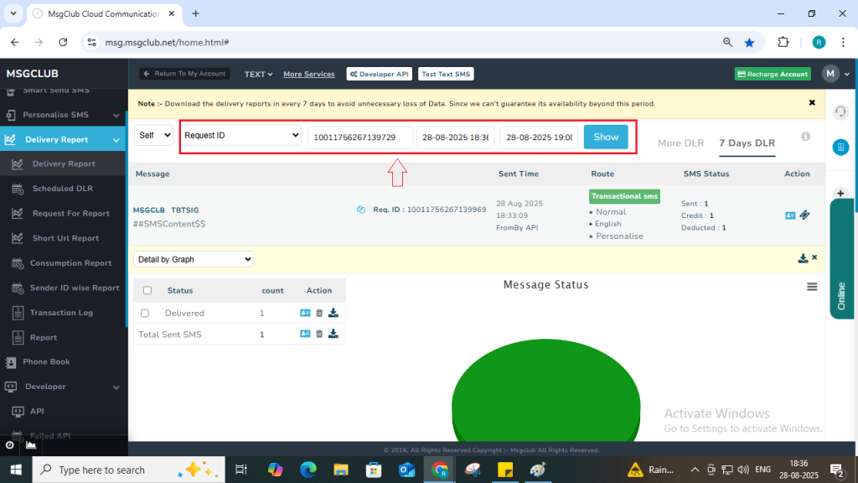Dismiss the yellow Note banner
This screenshot has width=858, height=483.
coord(812,103)
